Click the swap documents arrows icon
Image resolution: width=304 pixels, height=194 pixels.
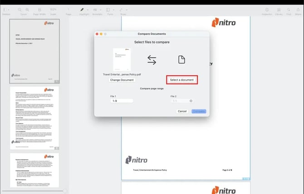click(x=152, y=60)
